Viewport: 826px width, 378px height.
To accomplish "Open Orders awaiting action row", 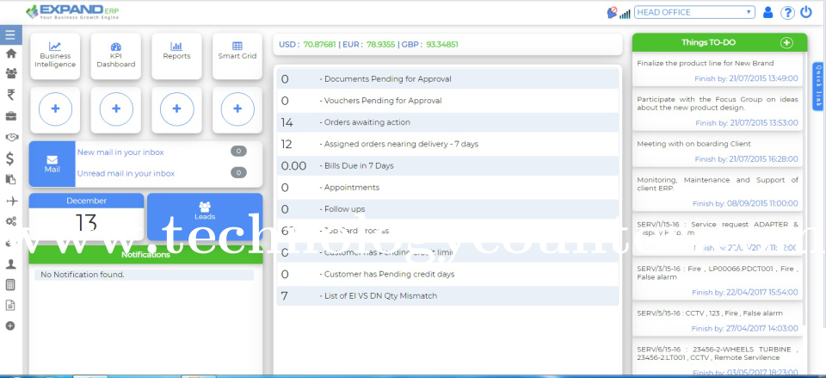I will coord(447,122).
